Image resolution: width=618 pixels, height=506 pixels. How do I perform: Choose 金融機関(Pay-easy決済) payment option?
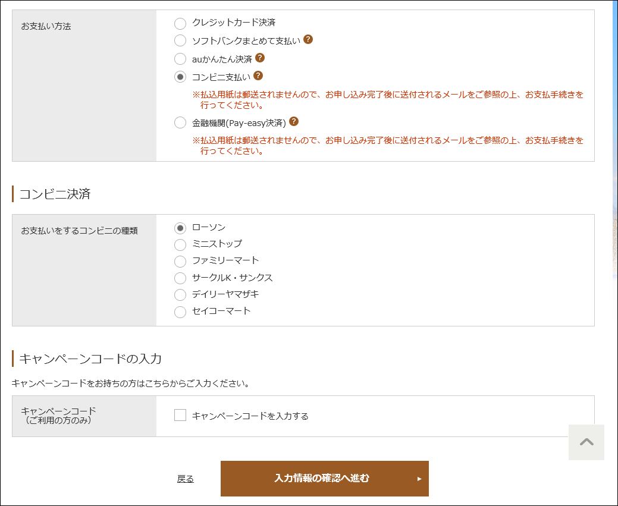pos(180,122)
